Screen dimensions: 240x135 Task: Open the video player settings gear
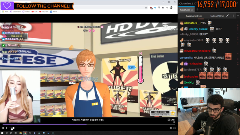point(171,128)
